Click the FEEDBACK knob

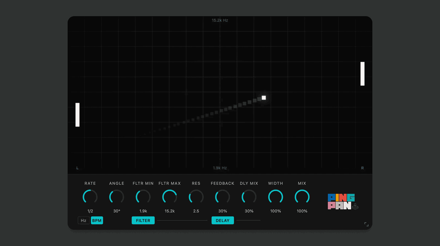[x=223, y=197]
